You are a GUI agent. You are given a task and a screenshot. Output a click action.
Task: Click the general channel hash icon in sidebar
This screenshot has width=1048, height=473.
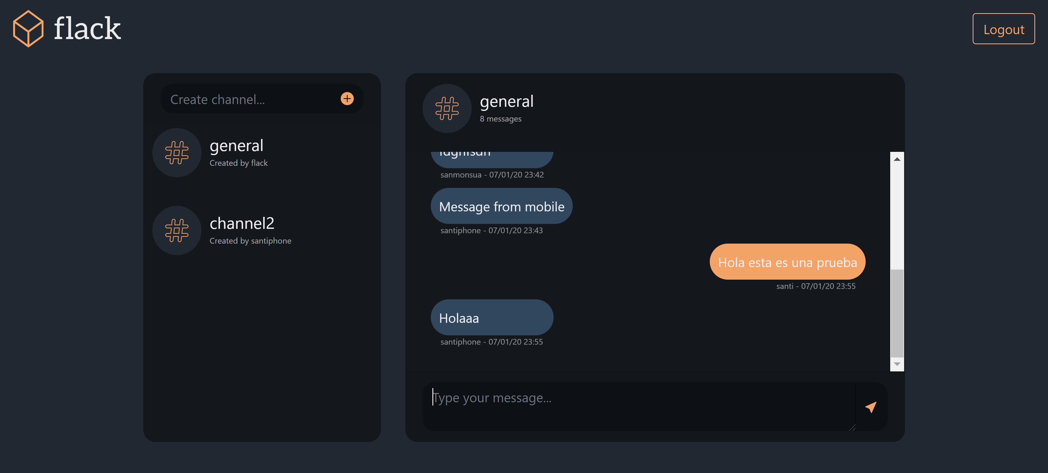177,153
